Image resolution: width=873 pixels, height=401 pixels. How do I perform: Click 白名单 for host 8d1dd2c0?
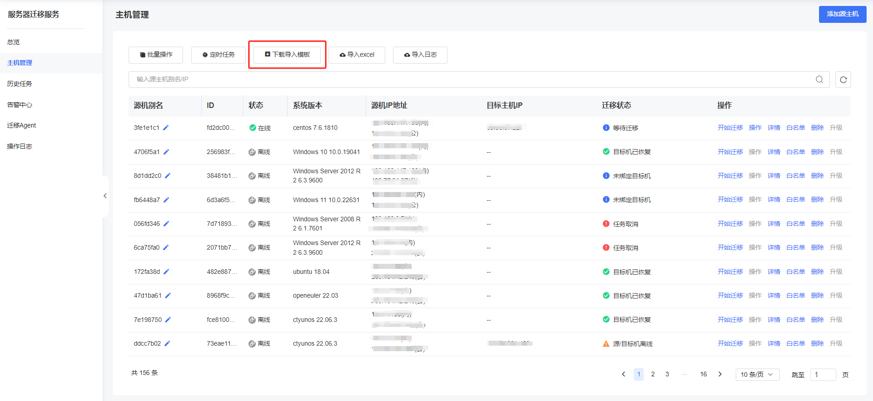[x=796, y=176]
